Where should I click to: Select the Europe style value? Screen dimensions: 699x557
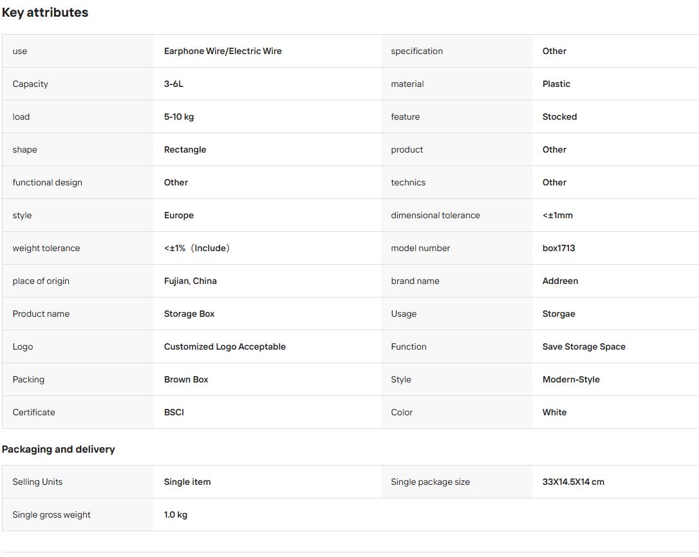coord(179,216)
